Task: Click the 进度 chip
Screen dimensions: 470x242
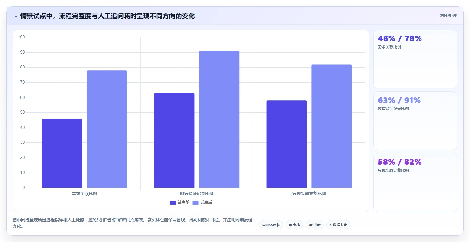Action: 315,225
